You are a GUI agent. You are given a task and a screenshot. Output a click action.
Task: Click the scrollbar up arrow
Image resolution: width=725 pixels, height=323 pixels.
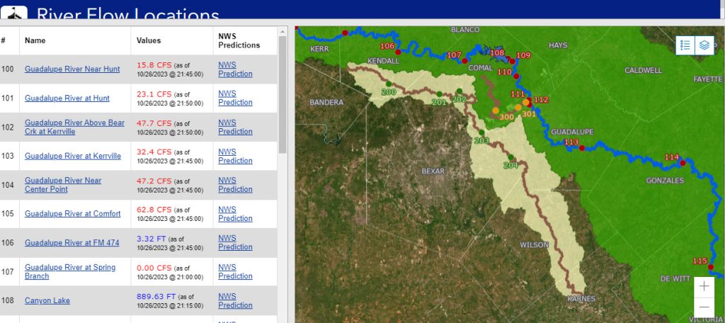click(282, 31)
